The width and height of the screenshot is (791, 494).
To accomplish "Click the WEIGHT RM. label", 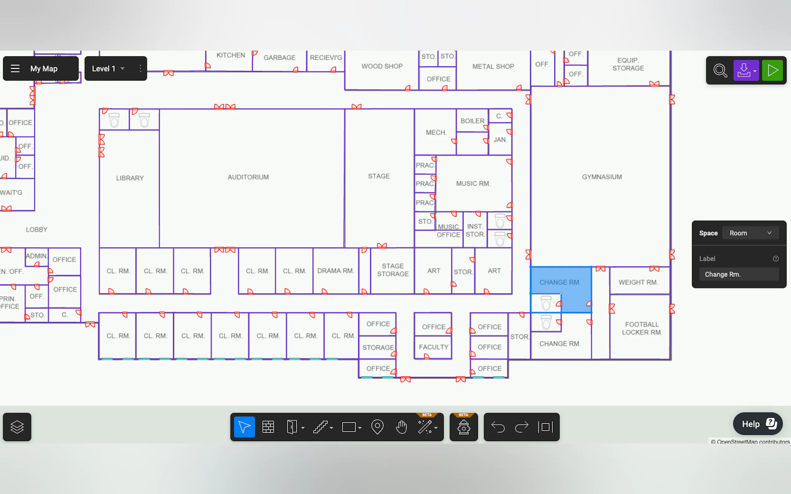I will click(638, 282).
